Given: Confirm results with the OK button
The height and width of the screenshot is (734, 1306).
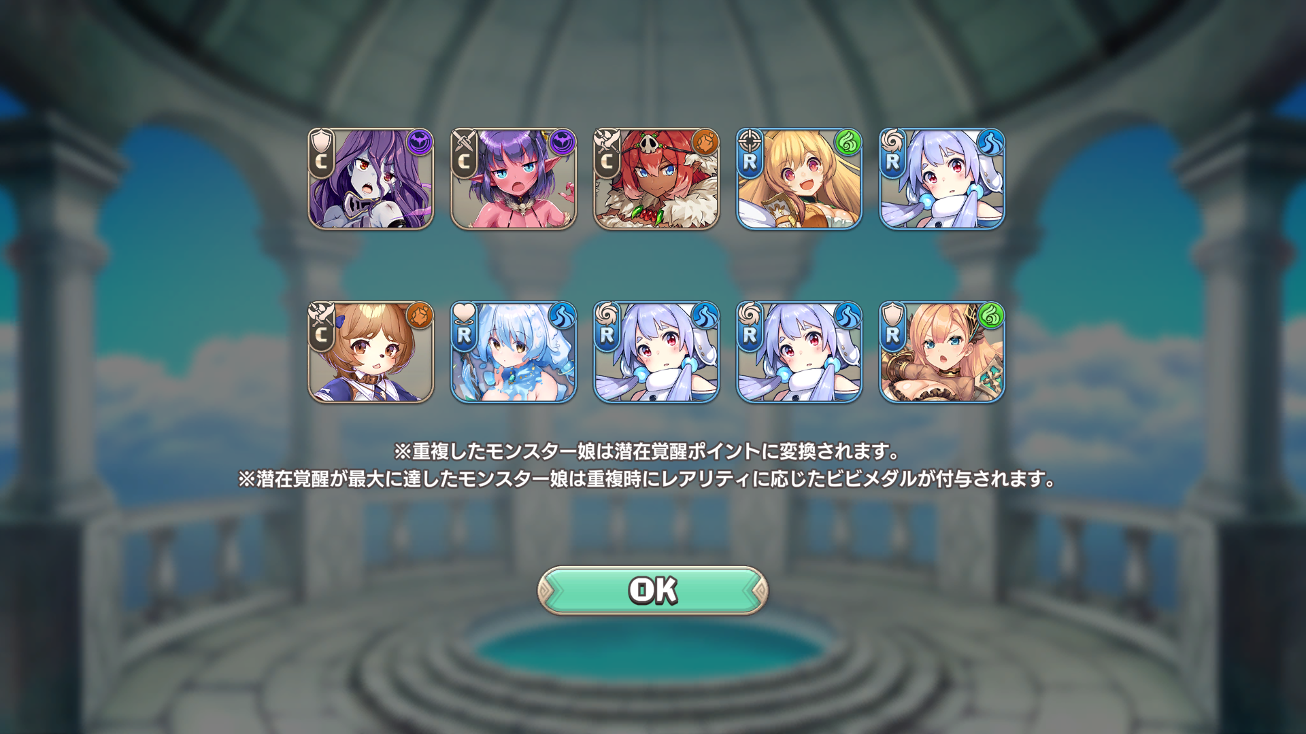Looking at the screenshot, I should (653, 591).
